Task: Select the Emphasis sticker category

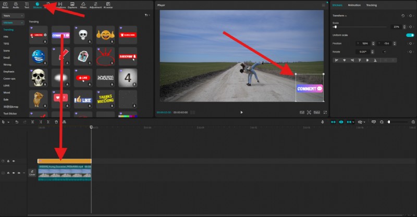Action: 9,72
